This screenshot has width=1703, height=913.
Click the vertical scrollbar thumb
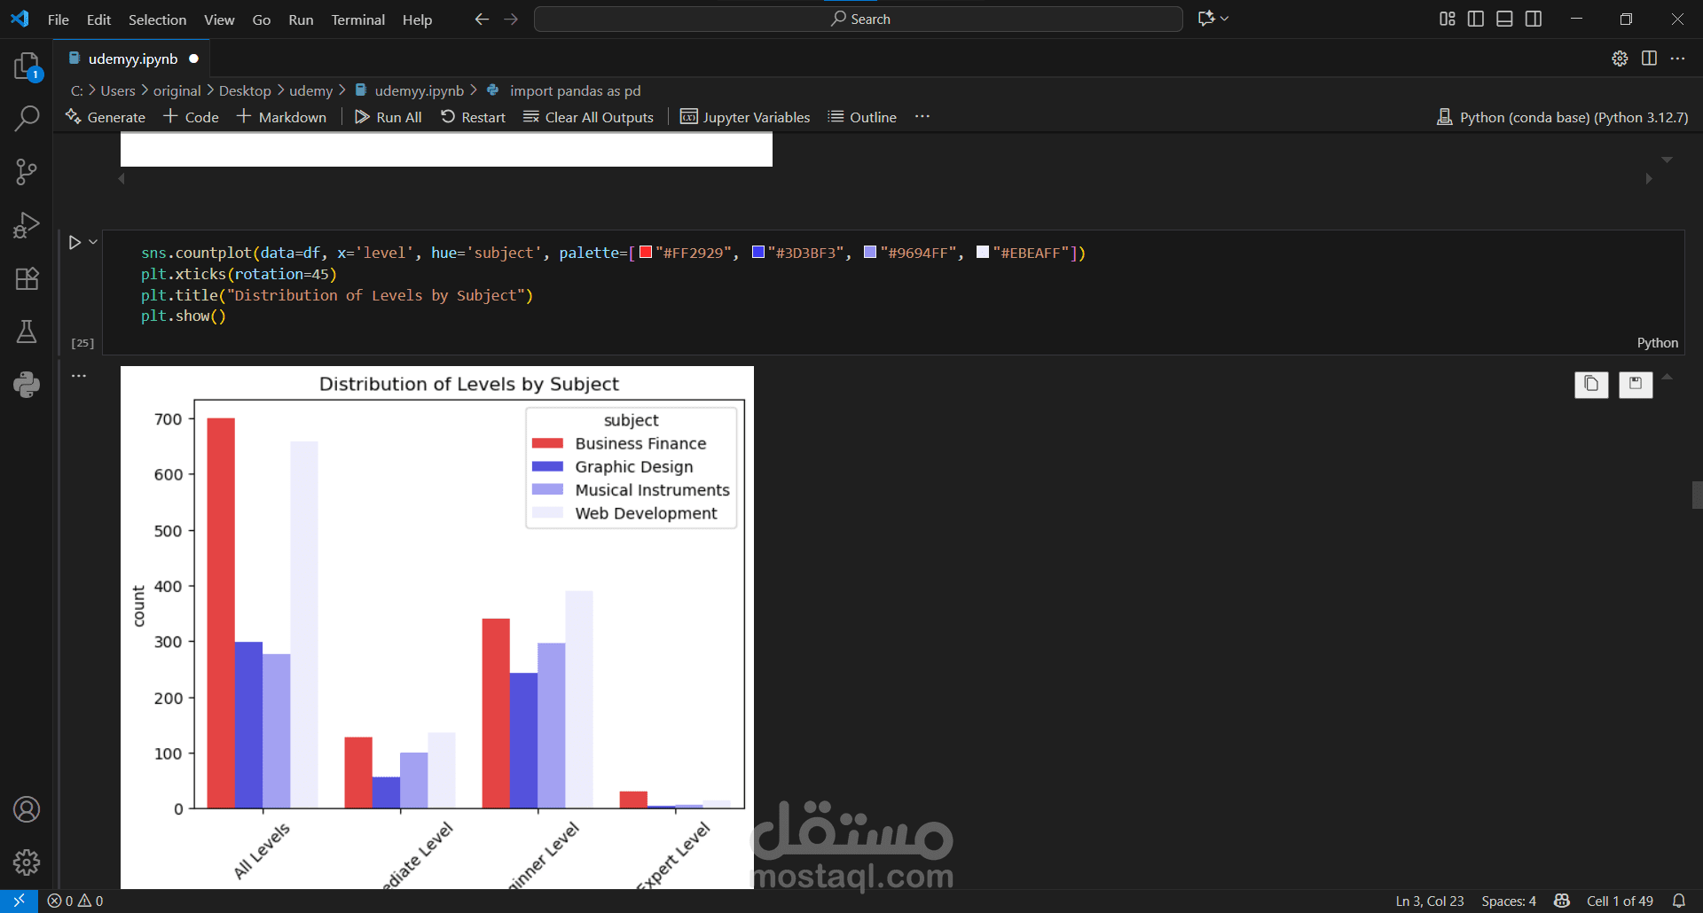[1697, 495]
